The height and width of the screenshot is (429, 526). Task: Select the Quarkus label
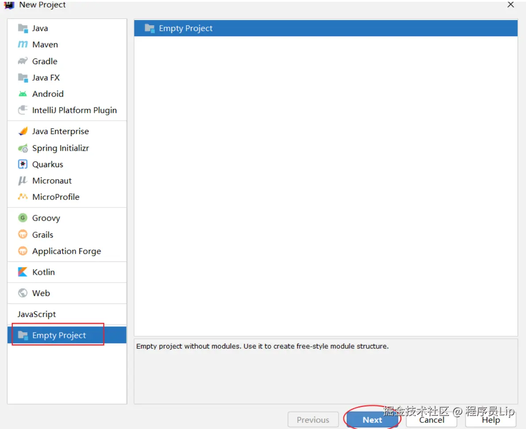click(x=48, y=165)
